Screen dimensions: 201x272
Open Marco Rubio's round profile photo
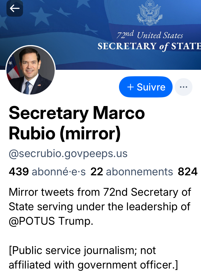pyautogui.click(x=31, y=70)
